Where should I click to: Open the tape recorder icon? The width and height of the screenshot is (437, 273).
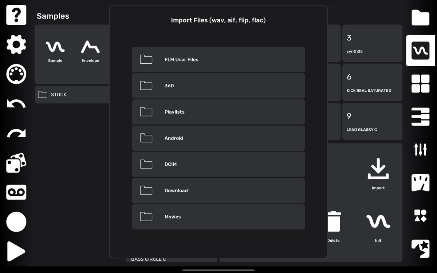tap(16, 192)
